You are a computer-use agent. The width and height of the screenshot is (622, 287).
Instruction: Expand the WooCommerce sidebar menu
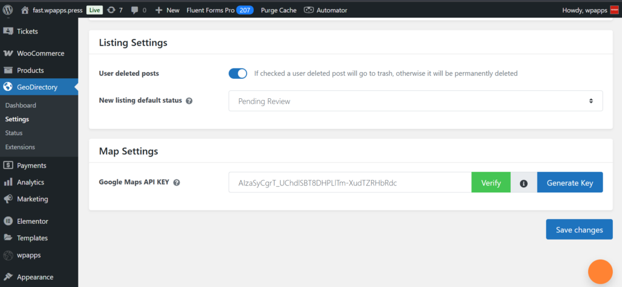[x=40, y=53]
